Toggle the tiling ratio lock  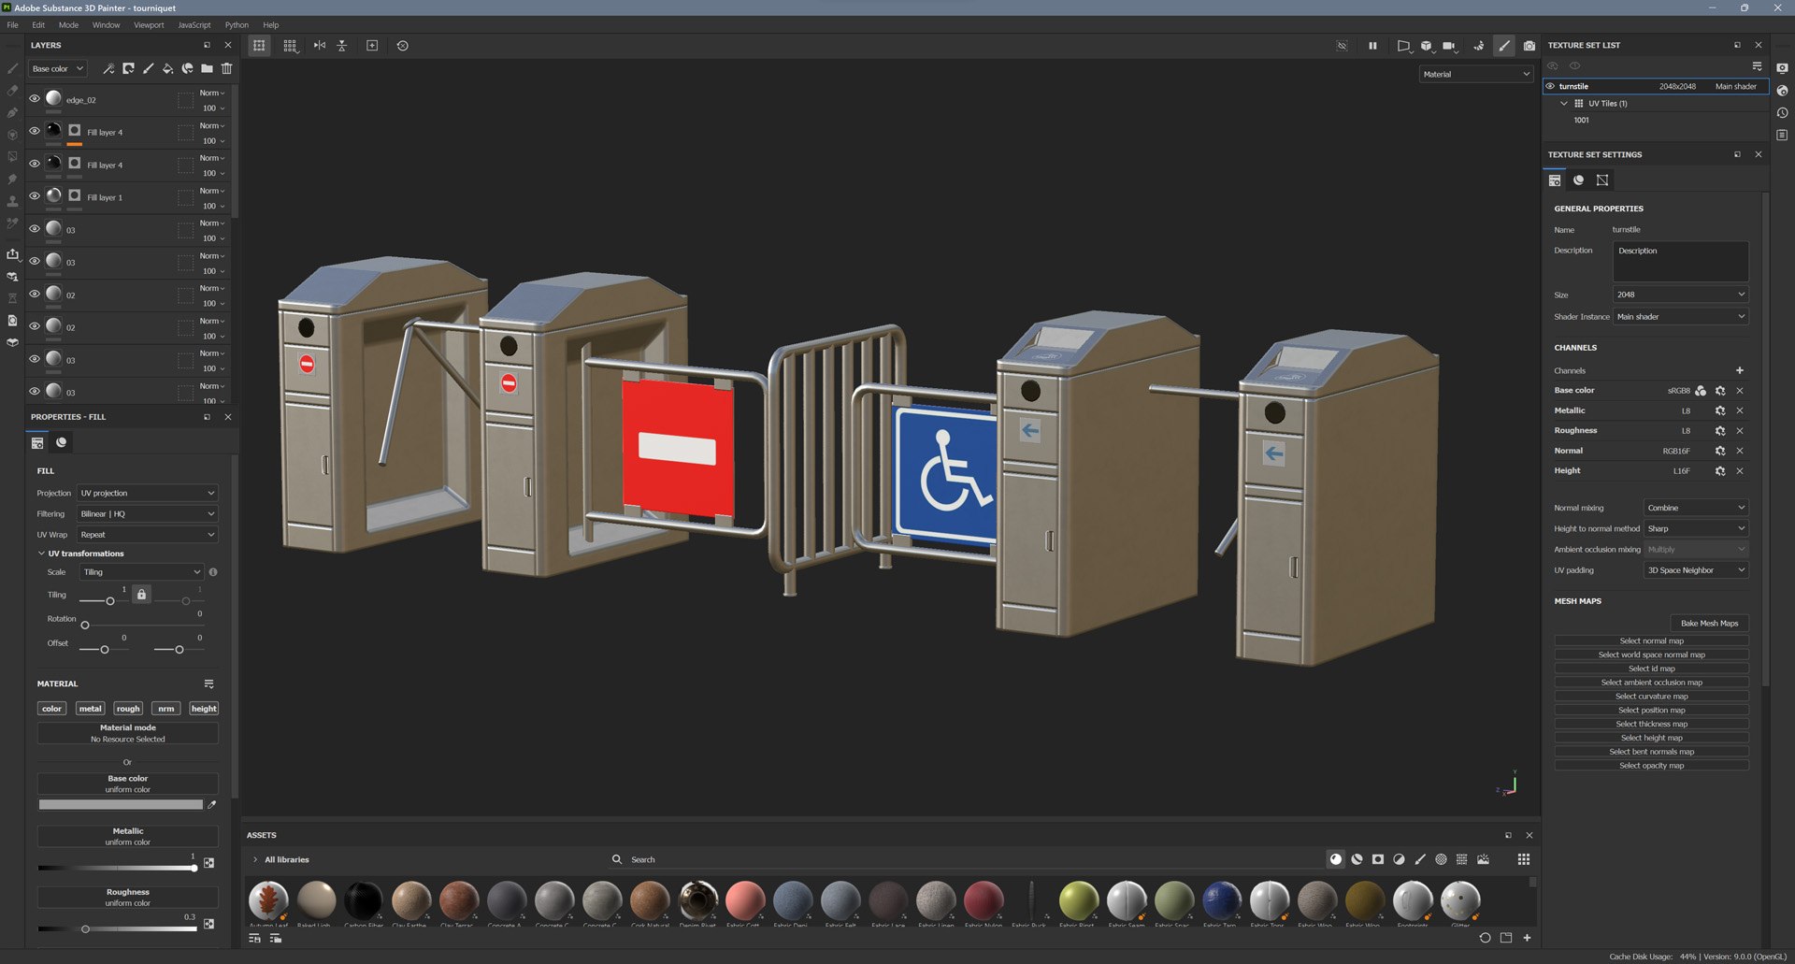[x=141, y=595]
